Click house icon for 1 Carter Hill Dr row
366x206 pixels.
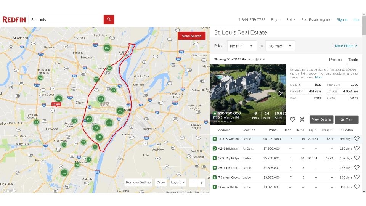[x=215, y=187]
